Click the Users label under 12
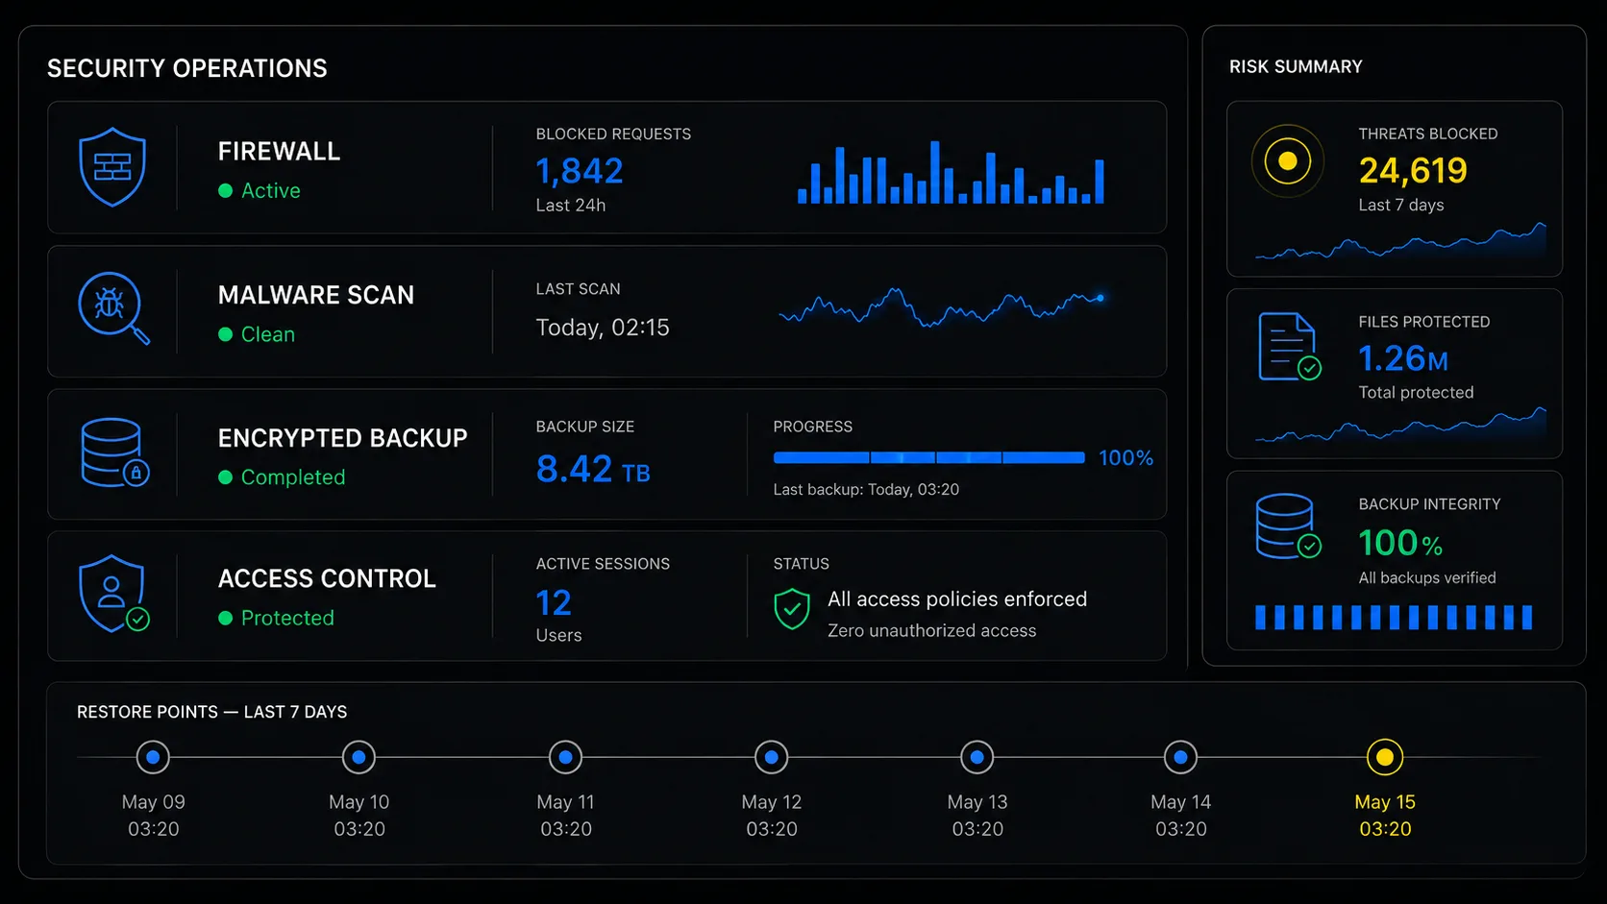Viewport: 1607px width, 904px height. [x=558, y=636]
